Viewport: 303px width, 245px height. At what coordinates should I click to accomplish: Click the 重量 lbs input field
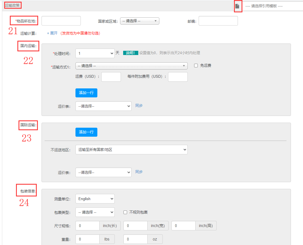pos(88,239)
